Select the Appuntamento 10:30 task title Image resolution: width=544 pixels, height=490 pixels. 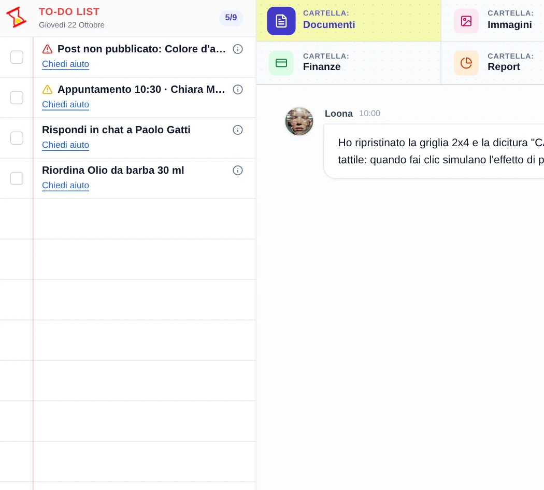tap(141, 89)
